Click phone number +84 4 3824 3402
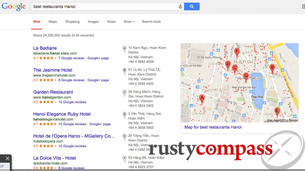The image size is (305, 171). click(141, 106)
